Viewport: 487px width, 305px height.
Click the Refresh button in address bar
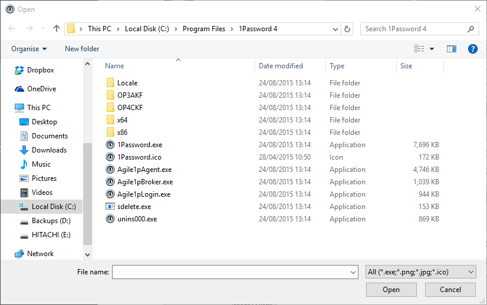(x=347, y=29)
